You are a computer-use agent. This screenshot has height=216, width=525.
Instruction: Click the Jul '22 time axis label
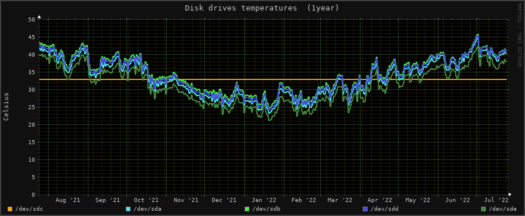point(496,200)
